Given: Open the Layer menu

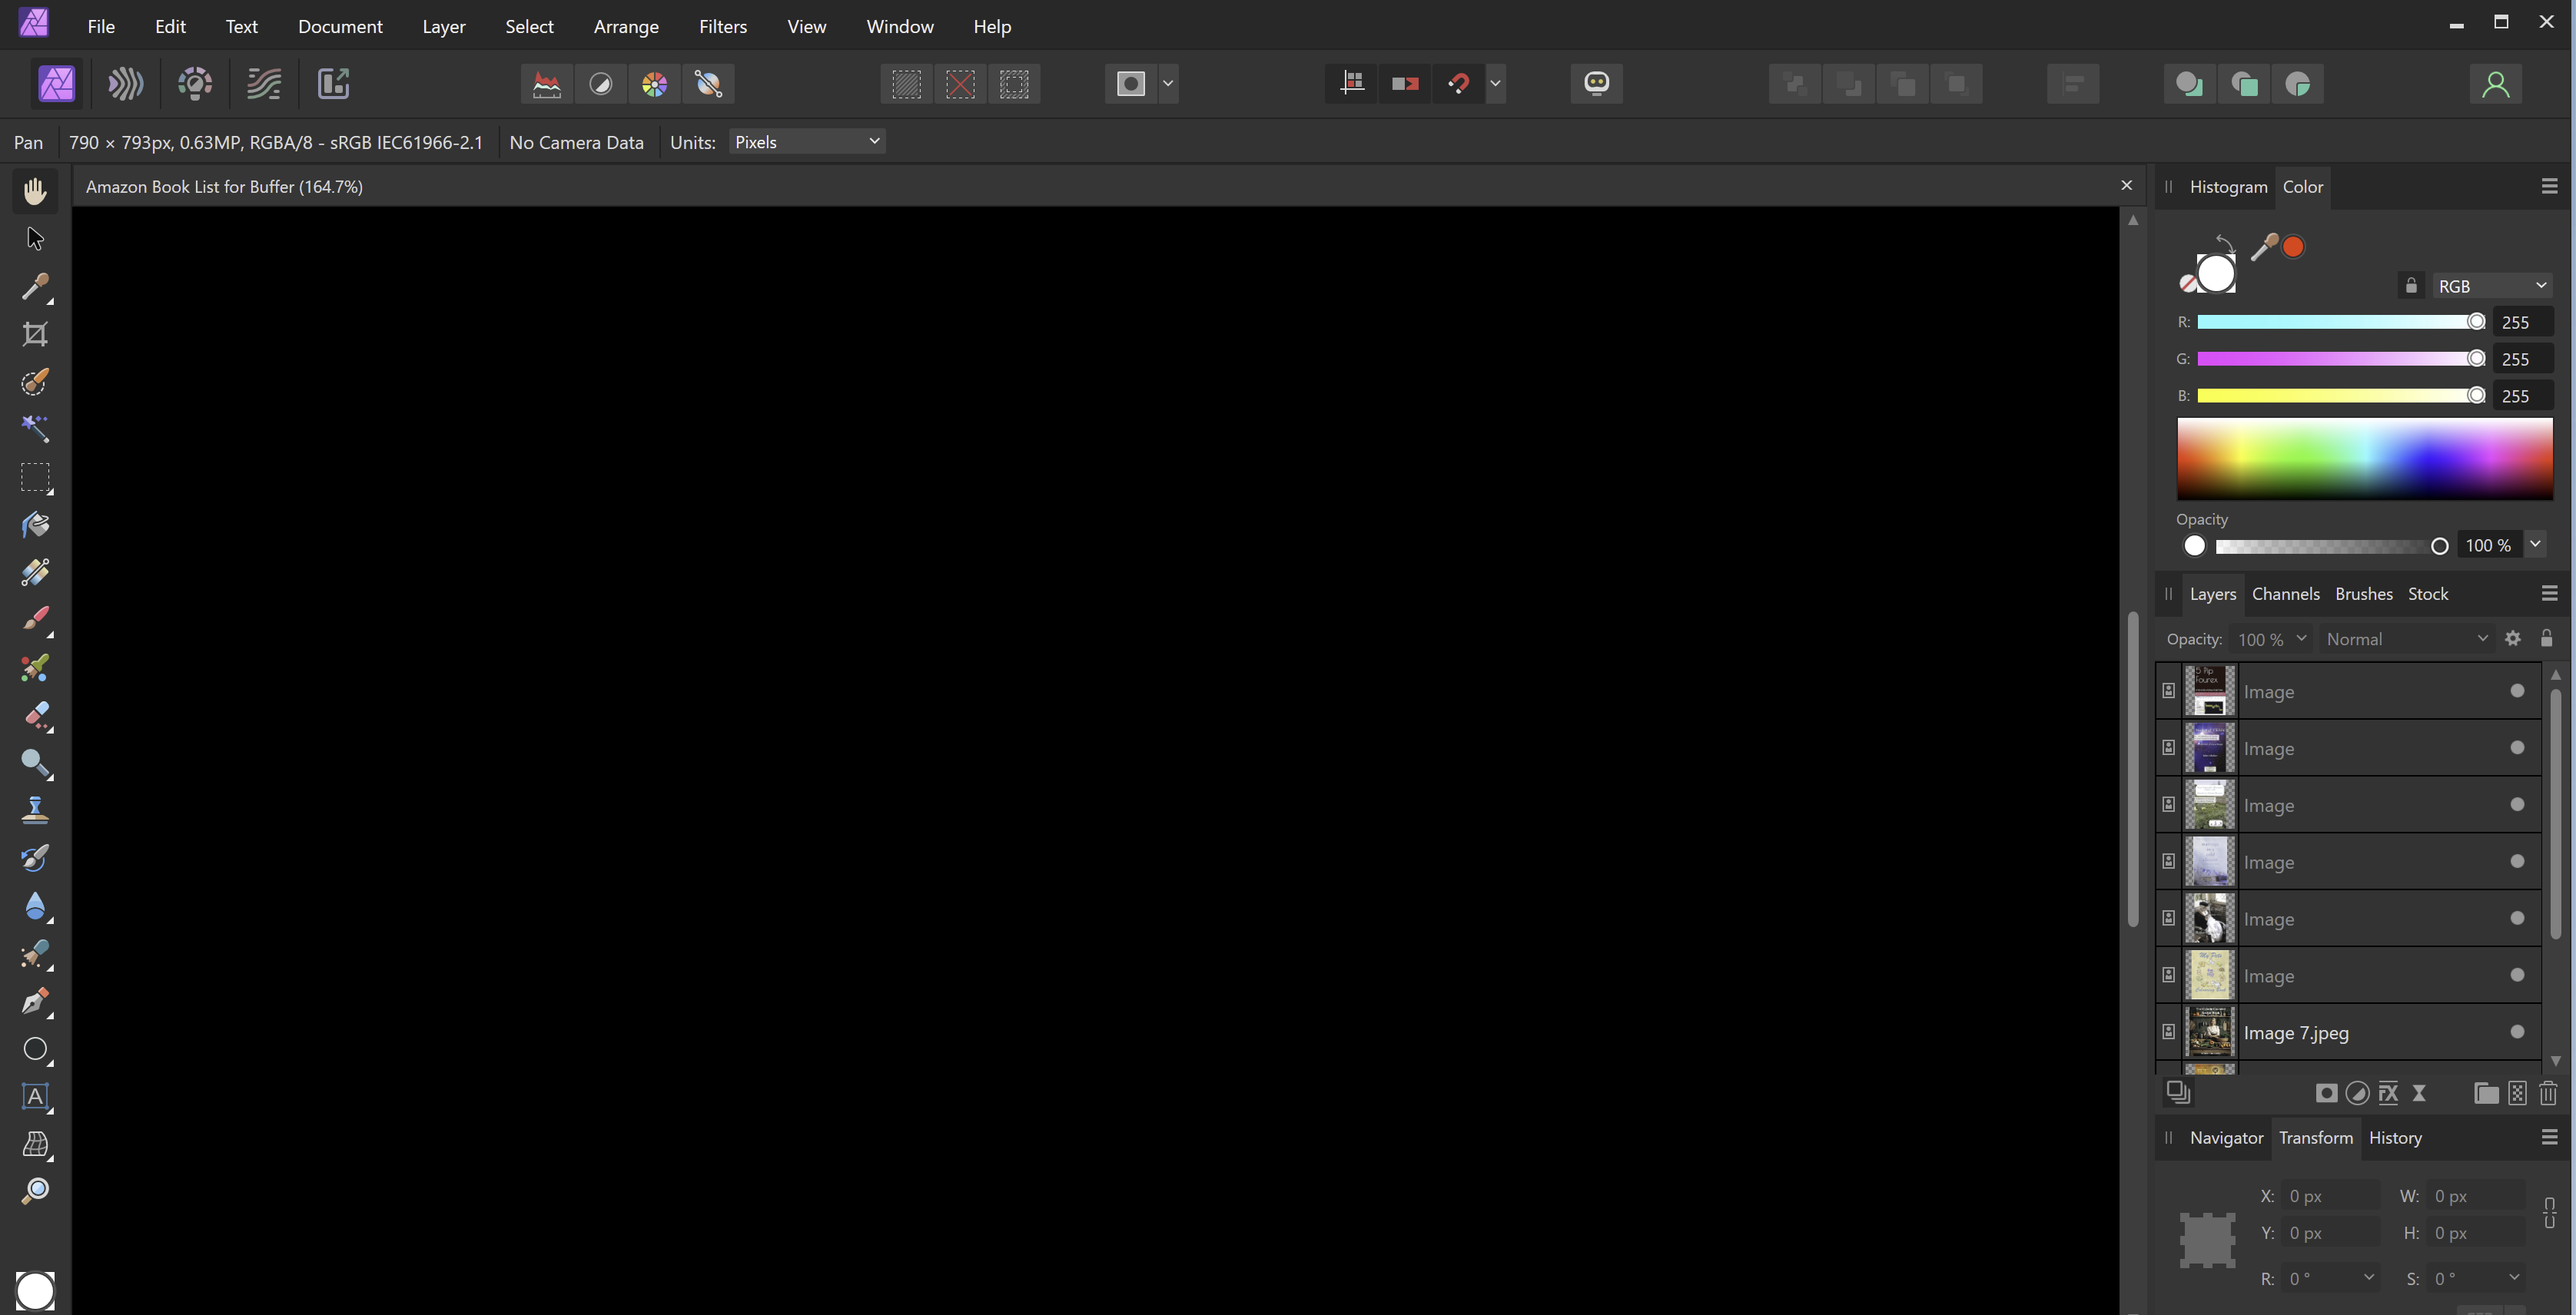Looking at the screenshot, I should tap(444, 26).
